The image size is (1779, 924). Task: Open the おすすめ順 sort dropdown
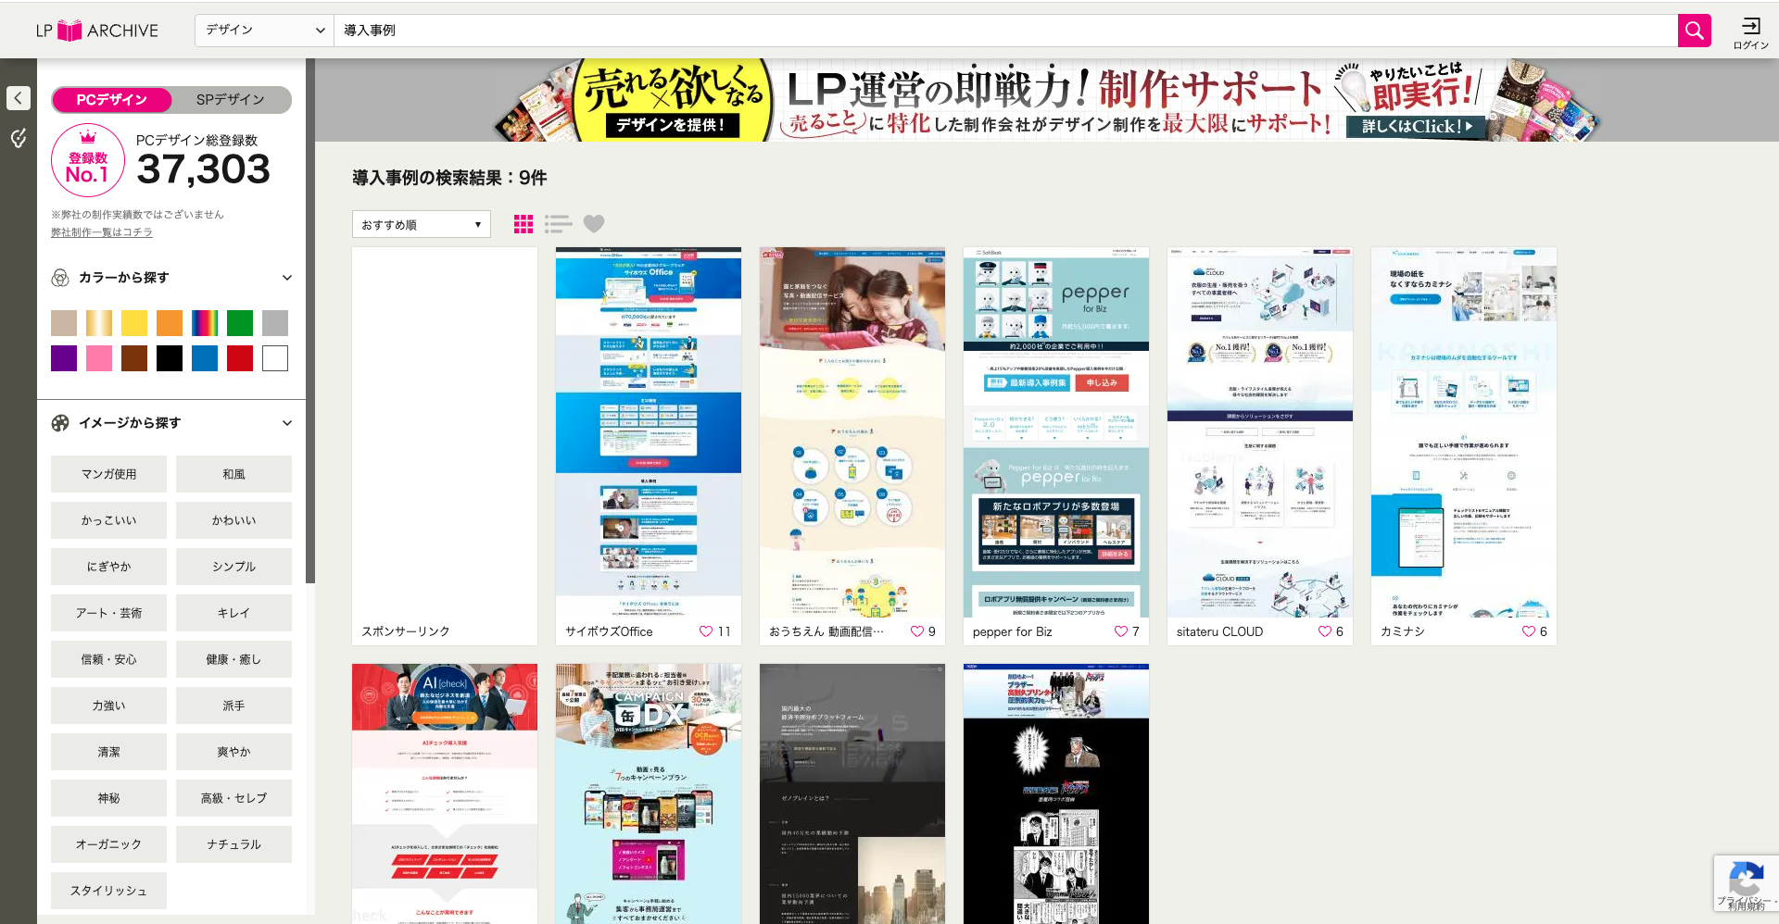422,224
